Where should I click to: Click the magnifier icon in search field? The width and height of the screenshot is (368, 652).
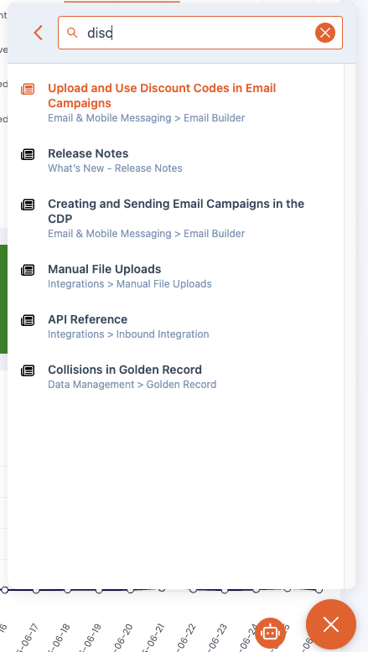tap(72, 33)
